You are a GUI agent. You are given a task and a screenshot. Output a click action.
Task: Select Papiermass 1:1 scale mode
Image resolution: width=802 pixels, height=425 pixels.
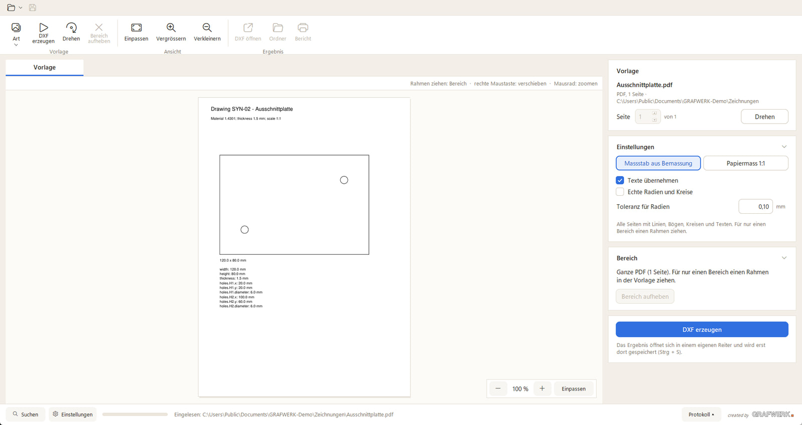coord(746,163)
